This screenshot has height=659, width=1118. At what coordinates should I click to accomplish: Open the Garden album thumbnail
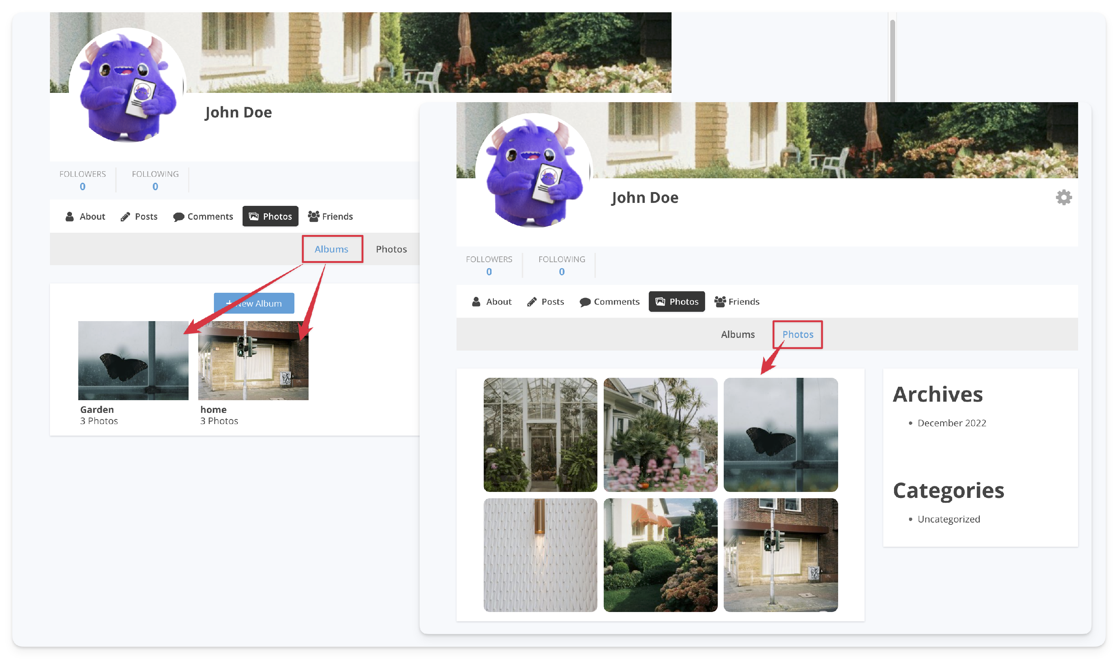133,360
